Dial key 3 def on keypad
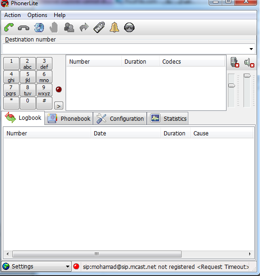This screenshot has height=276, width=260. [44, 63]
